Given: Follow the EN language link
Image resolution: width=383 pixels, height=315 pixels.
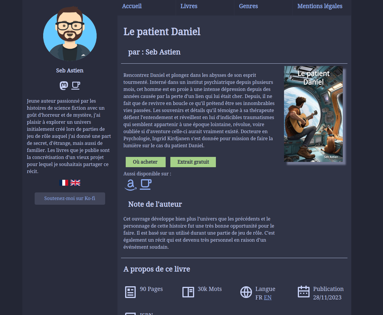Looking at the screenshot, I should [268, 297].
